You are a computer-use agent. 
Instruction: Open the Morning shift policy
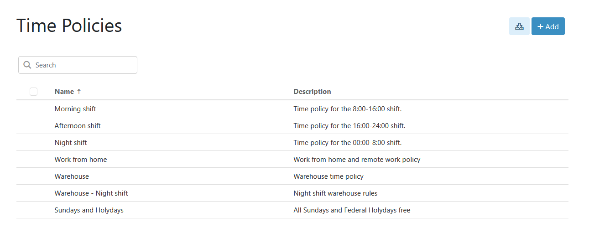(75, 109)
